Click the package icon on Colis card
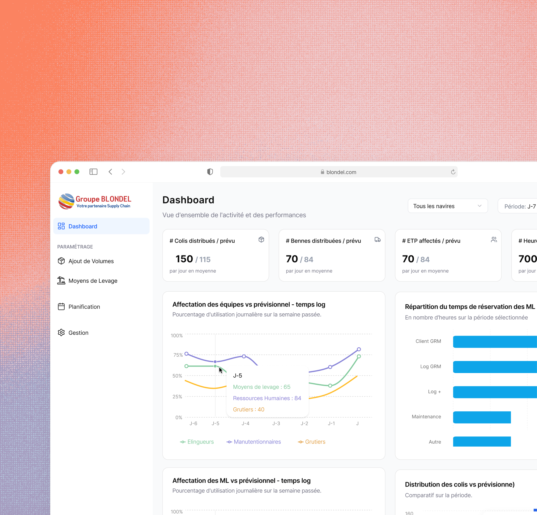537x515 pixels. click(261, 240)
